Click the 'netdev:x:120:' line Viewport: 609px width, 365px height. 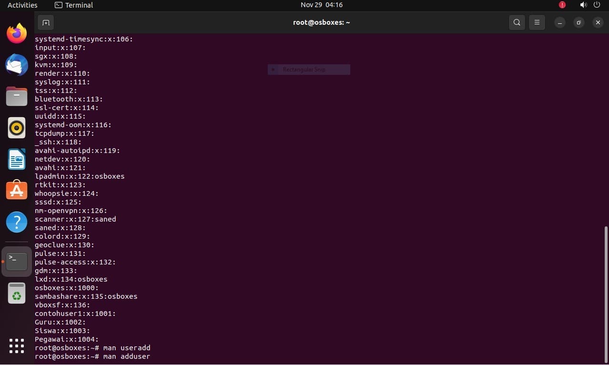click(x=62, y=159)
